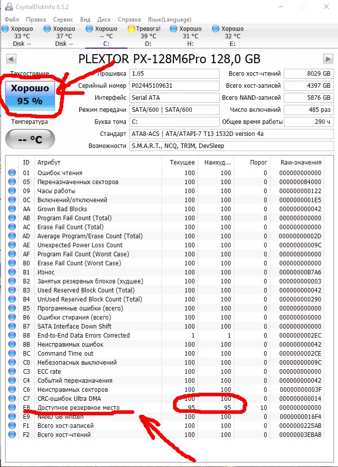Click the previous disk left arrow button
The height and width of the screenshot is (467, 338).
click(10, 59)
